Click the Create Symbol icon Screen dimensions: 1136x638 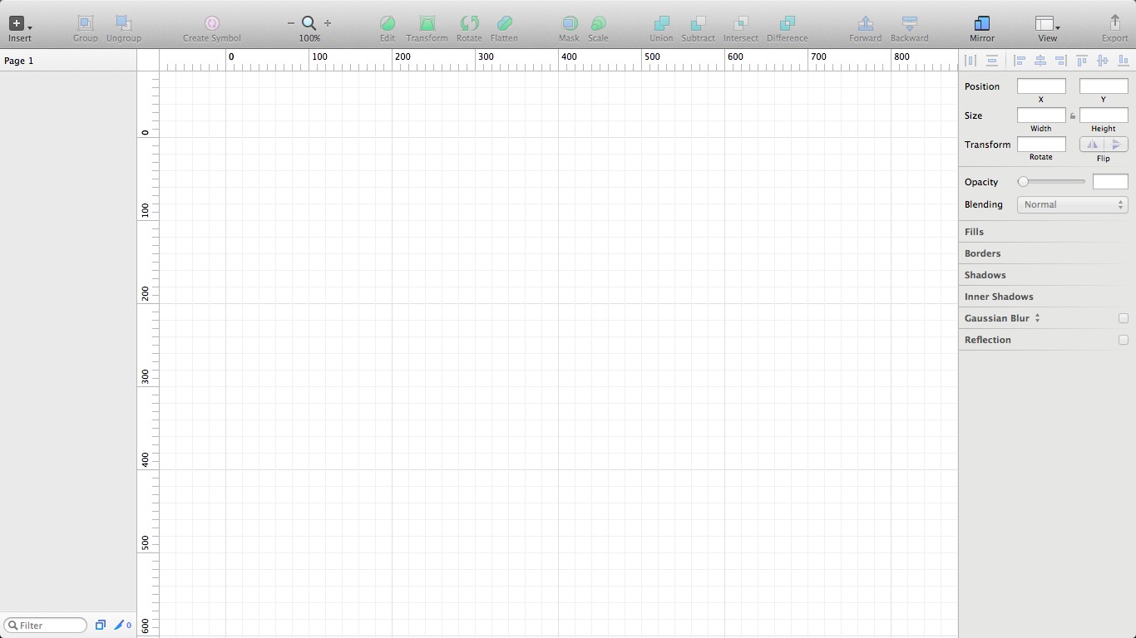click(211, 23)
